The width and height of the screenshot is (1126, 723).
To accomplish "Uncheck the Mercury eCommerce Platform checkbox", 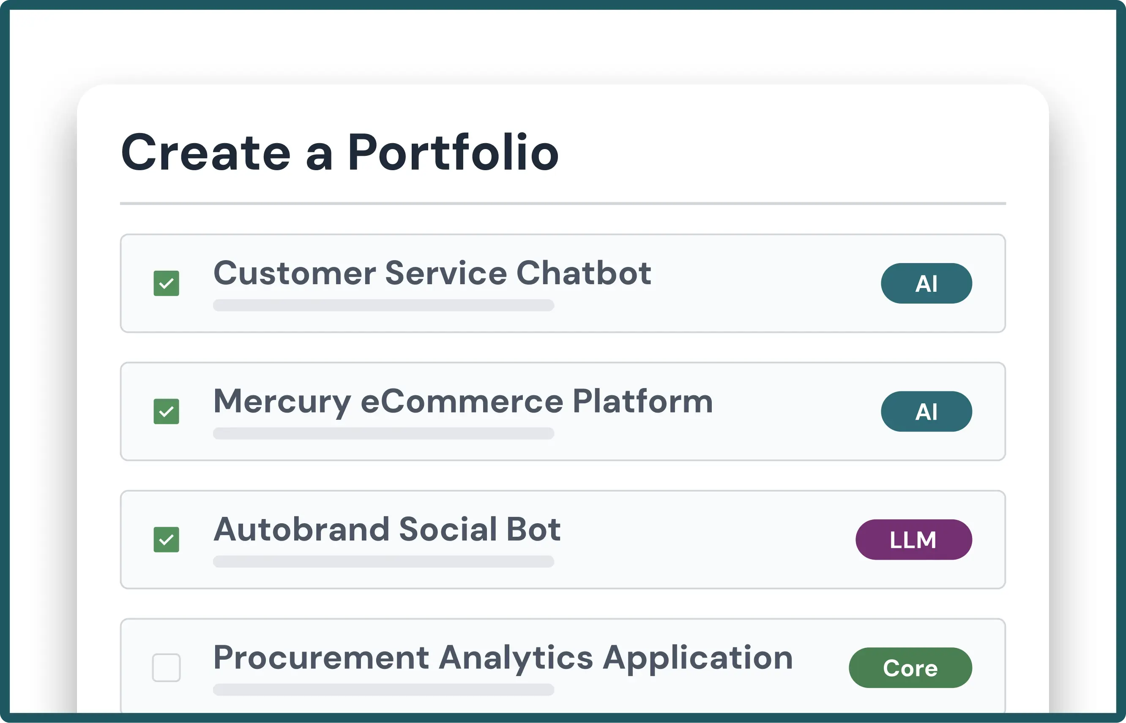I will tap(166, 411).
